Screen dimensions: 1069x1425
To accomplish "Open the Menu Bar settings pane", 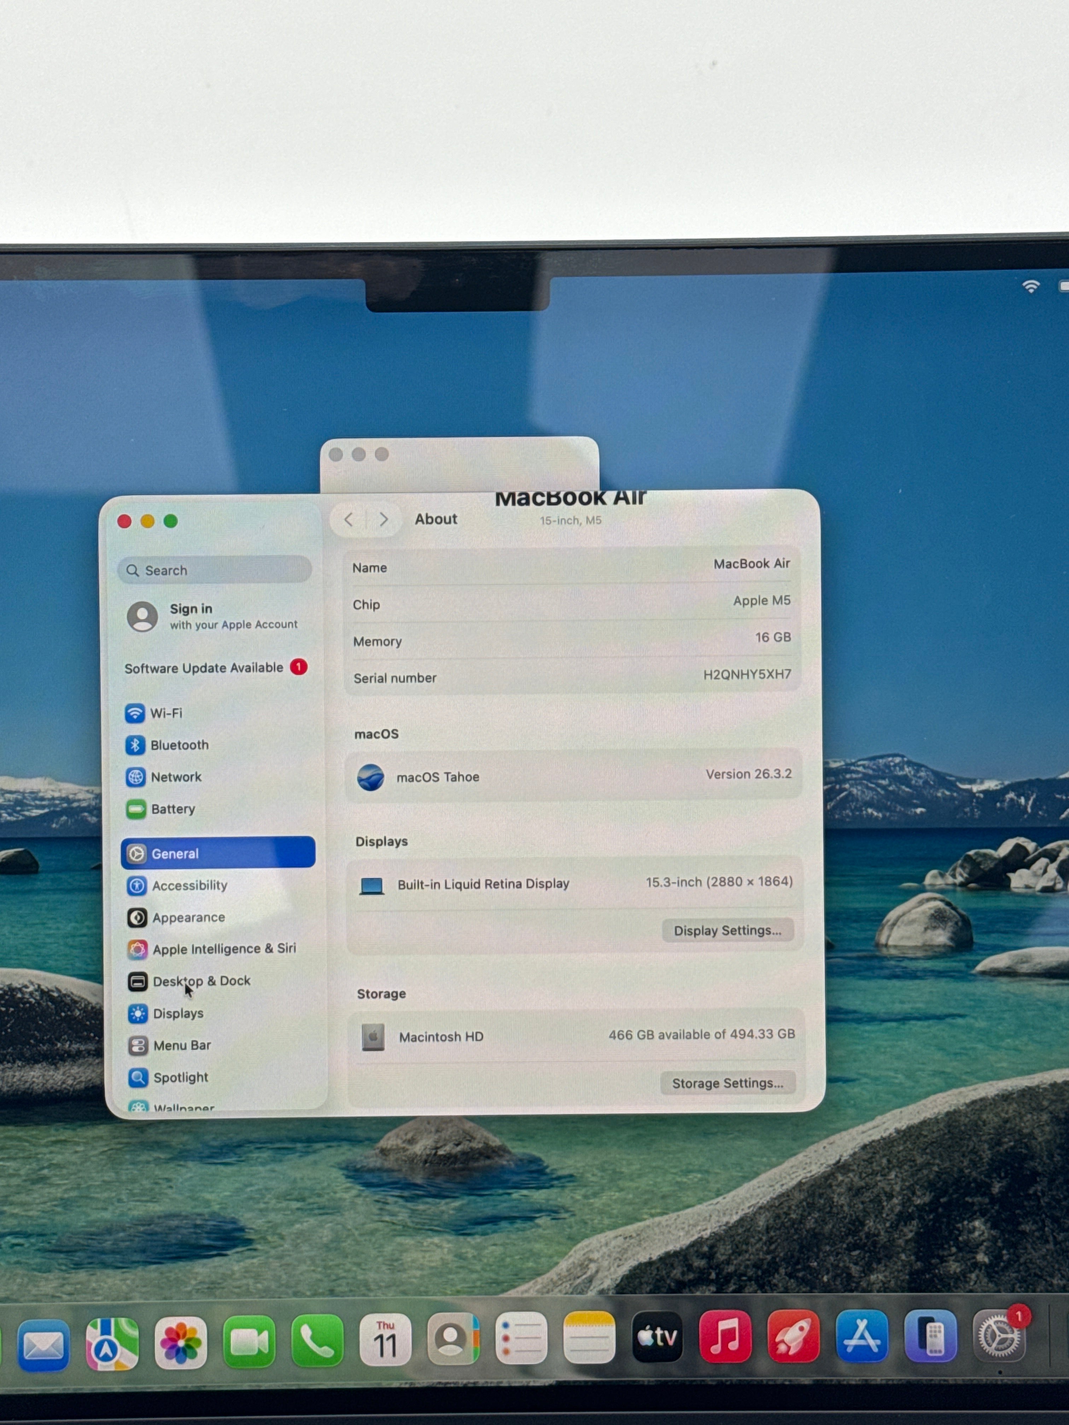I will pos(220,1045).
